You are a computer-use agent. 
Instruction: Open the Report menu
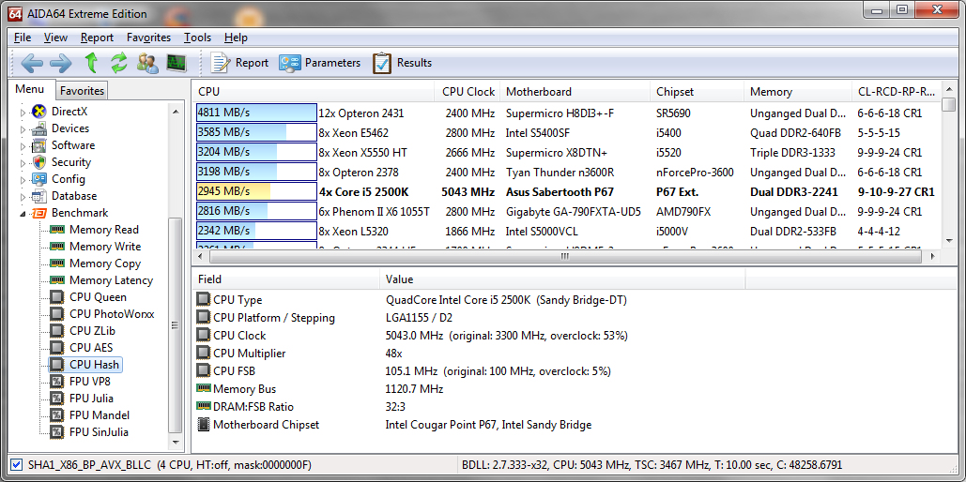point(97,38)
